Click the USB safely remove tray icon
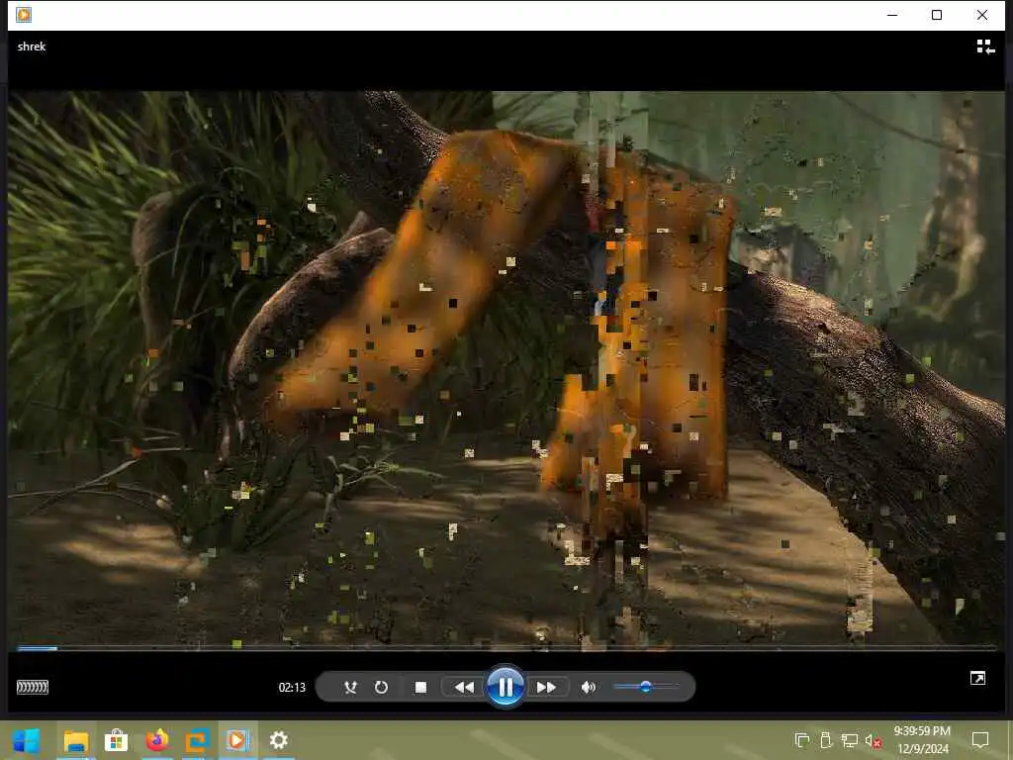1013x760 pixels. (x=826, y=740)
